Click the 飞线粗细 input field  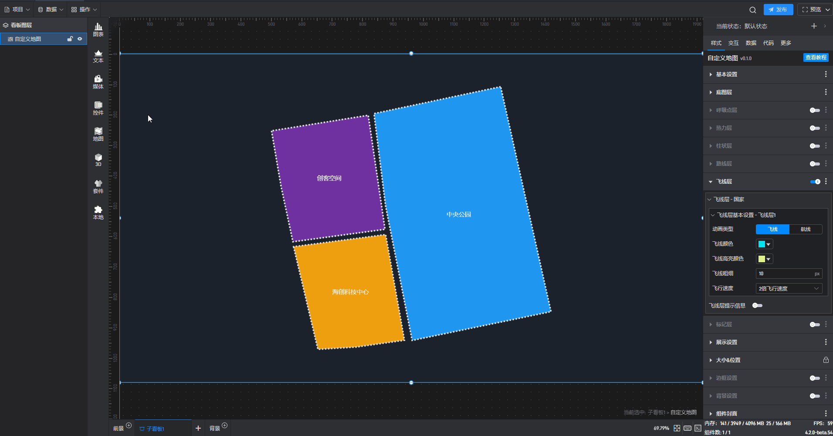tap(789, 274)
